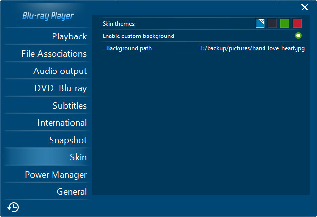Go to General settings
The image size is (317, 217).
tap(47, 192)
